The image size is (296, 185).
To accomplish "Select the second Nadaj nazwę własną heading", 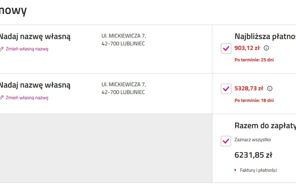I will pos(34,85).
